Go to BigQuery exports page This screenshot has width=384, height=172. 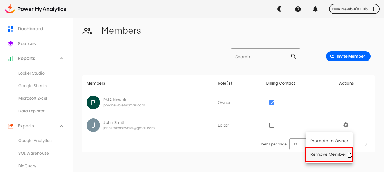pos(27,166)
